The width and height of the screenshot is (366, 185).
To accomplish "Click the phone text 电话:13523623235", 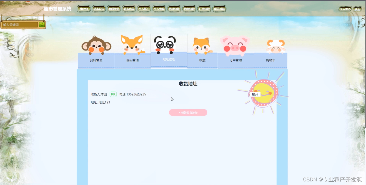I will pos(133,94).
